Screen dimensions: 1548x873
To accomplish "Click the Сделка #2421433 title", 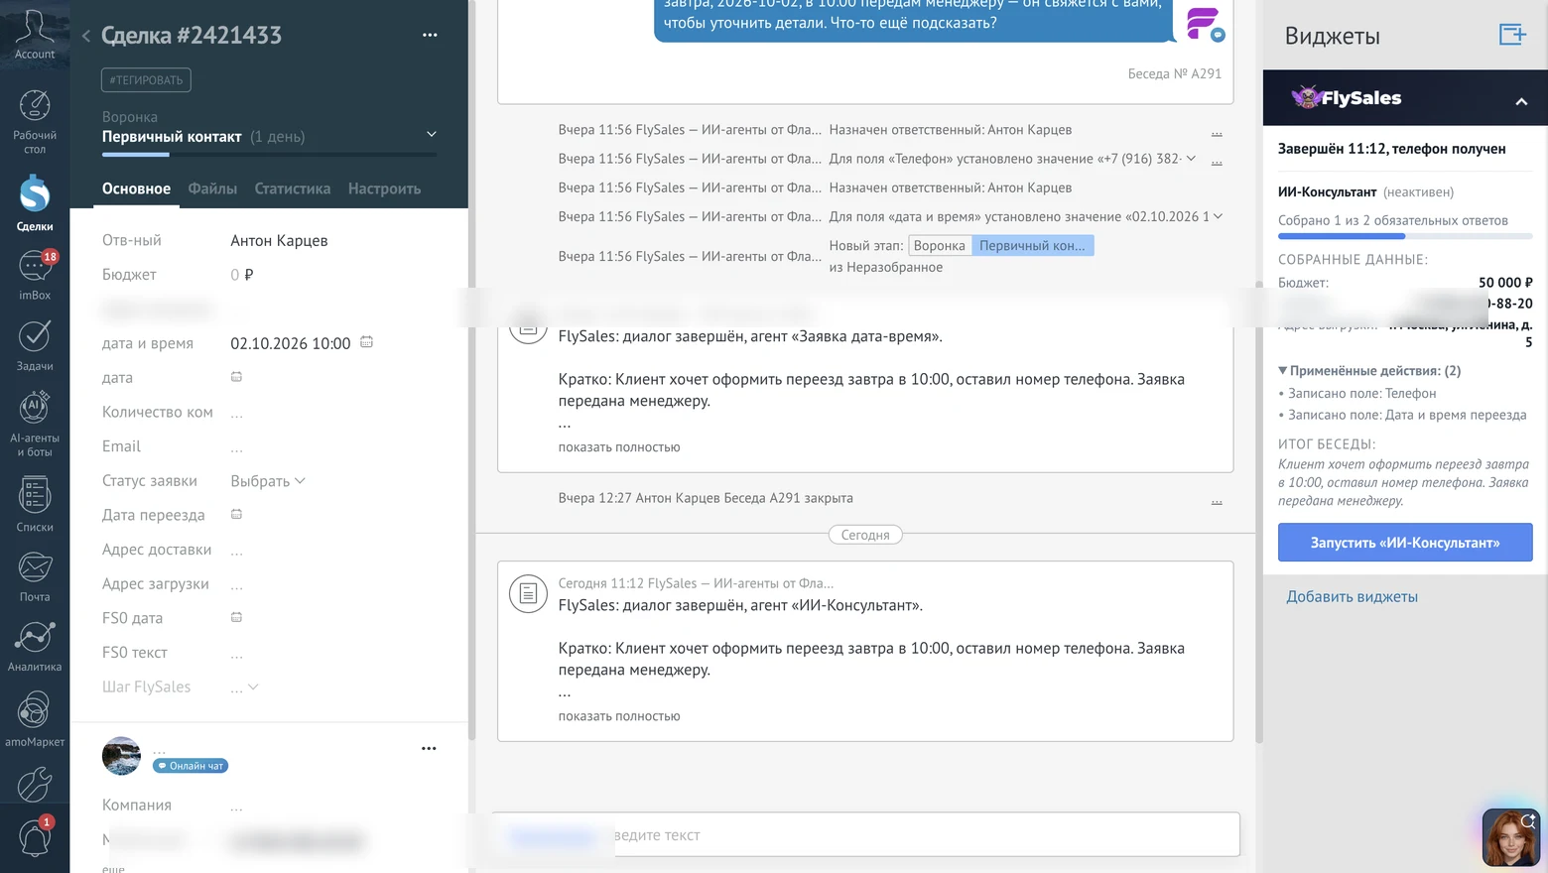I will (192, 35).
